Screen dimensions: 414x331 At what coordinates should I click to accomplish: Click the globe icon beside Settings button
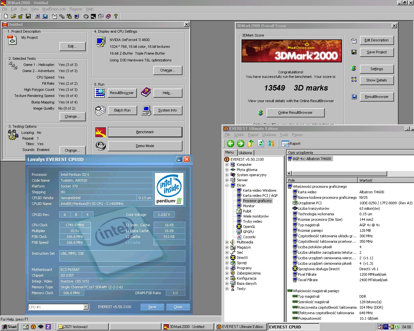tap(354, 68)
